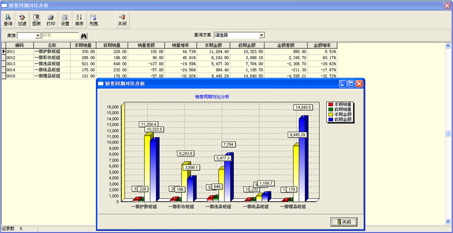Close the main 销售同期对比分析 window

coord(447,5)
